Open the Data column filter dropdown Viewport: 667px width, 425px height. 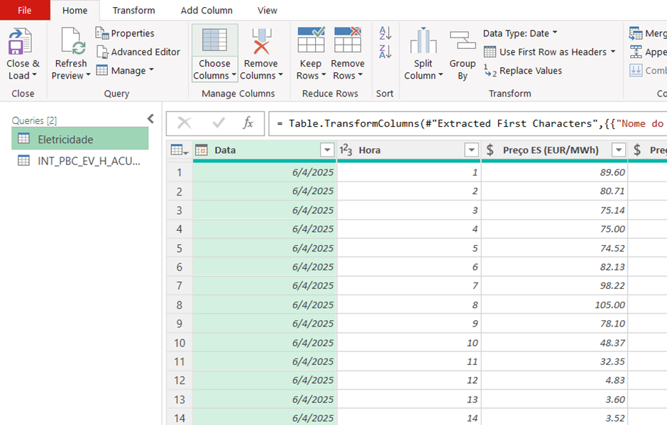coord(326,150)
